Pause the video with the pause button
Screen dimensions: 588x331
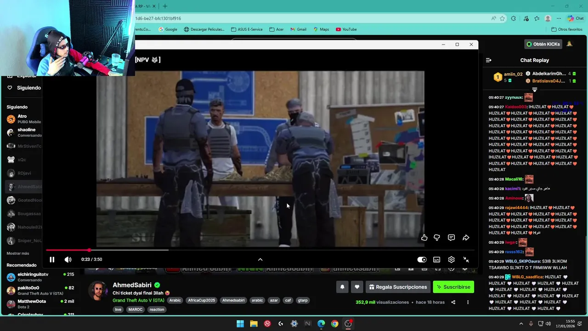pyautogui.click(x=52, y=259)
